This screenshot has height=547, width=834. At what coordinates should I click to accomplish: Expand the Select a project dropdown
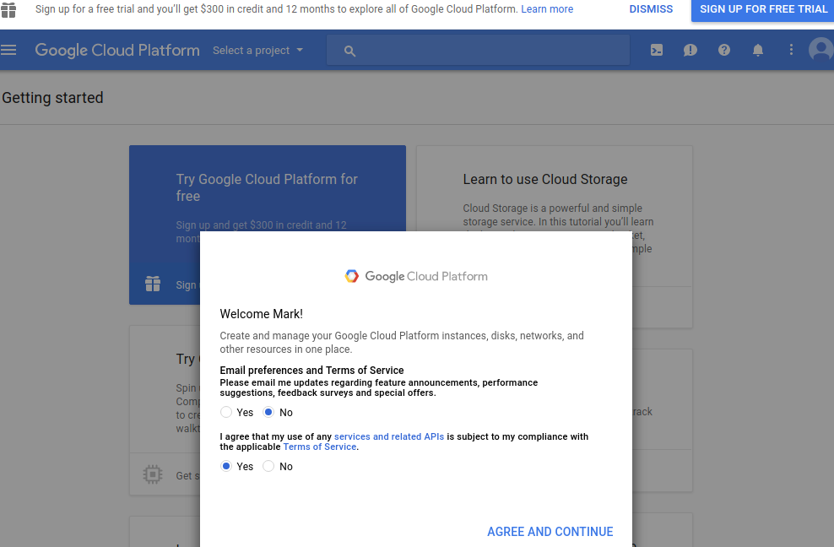click(x=257, y=51)
